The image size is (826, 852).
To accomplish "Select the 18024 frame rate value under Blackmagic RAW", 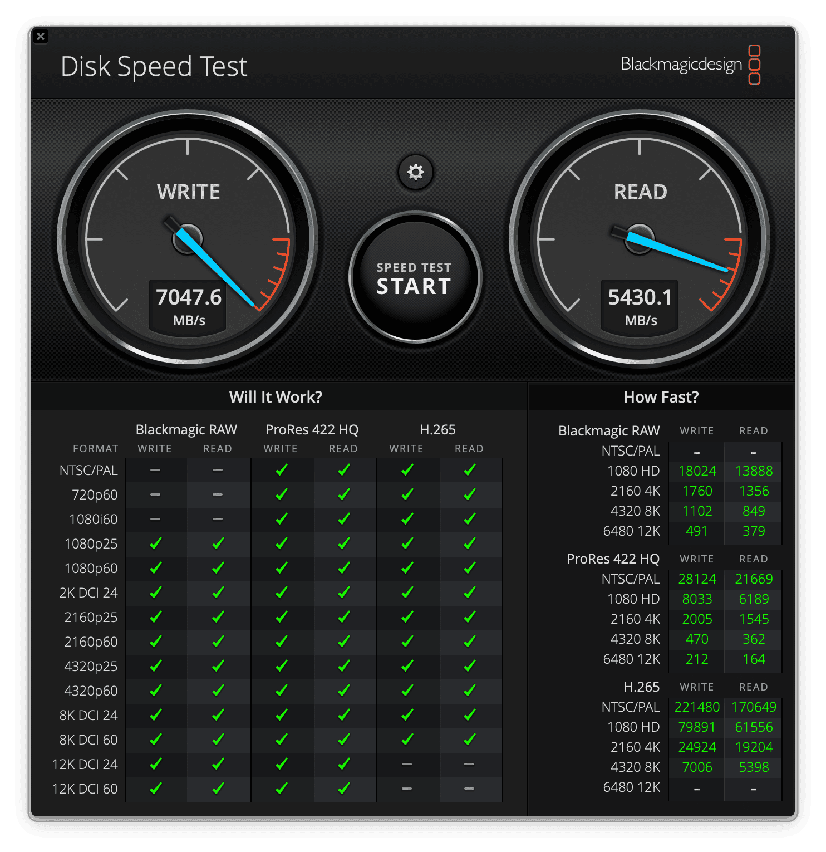I will (697, 471).
